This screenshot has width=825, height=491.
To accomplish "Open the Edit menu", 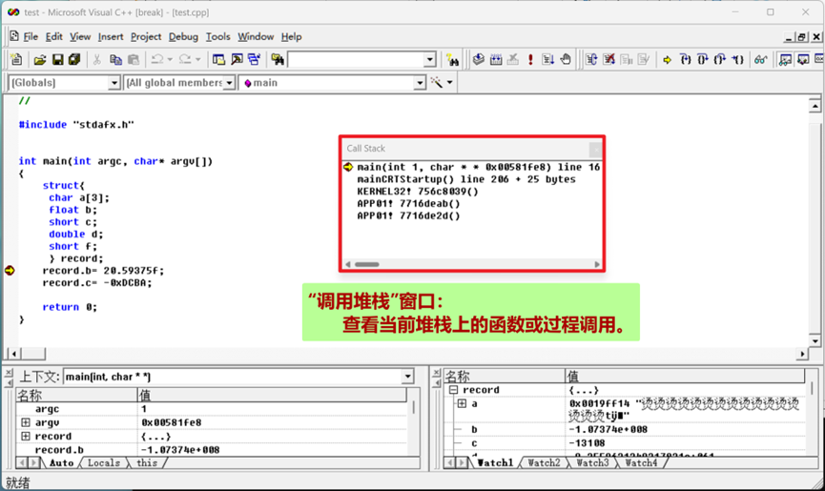I will pos(53,37).
